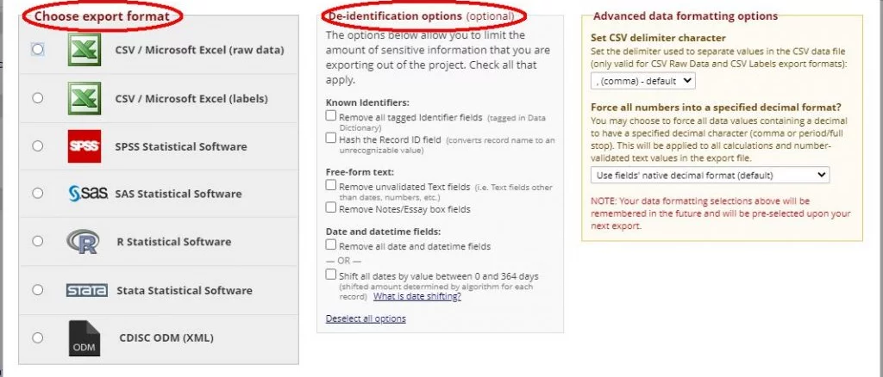The image size is (883, 377).
Task: Click the Excel icon for CSV labels
Action: click(x=85, y=98)
